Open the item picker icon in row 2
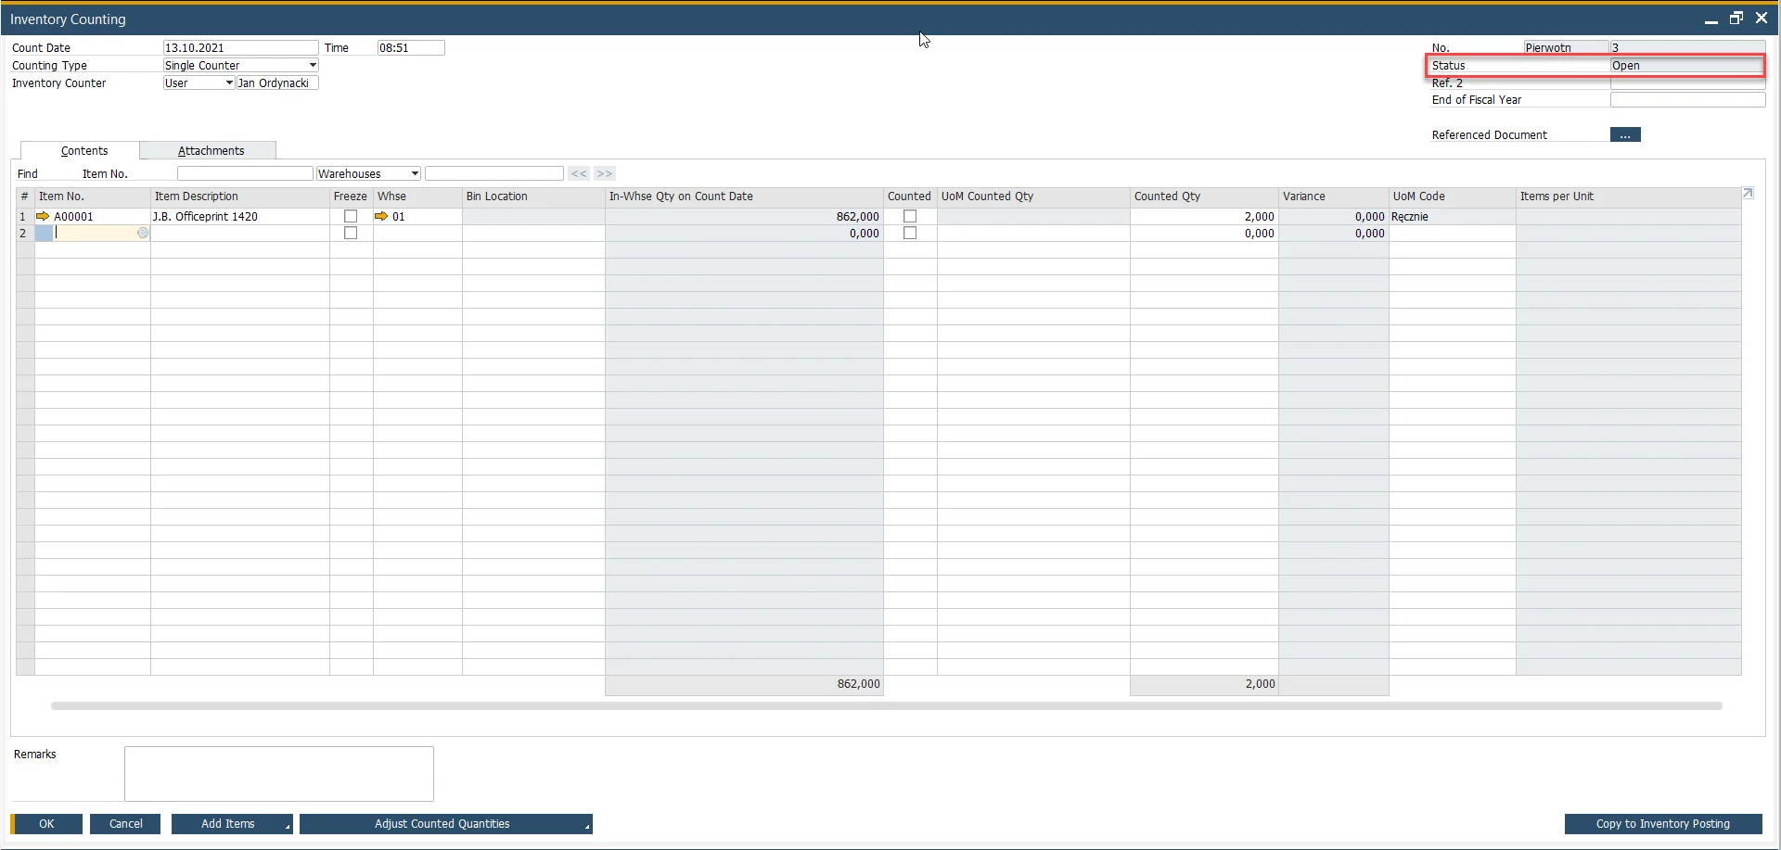This screenshot has height=850, width=1781. tap(143, 234)
